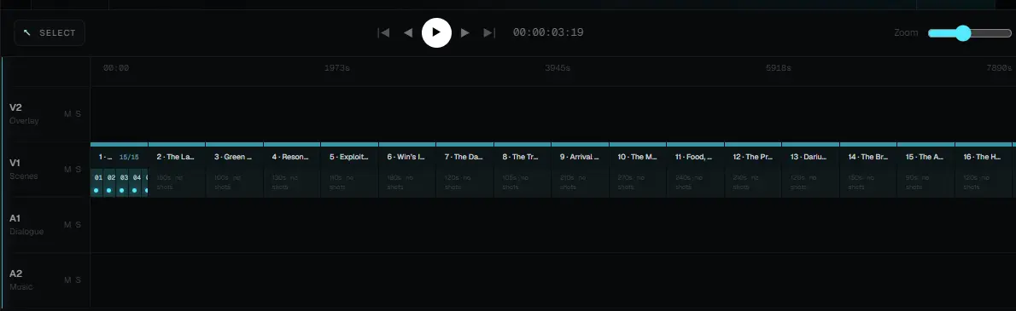The width and height of the screenshot is (1016, 311).
Task: Solo the V2 Overlay track
Action: [x=79, y=114]
